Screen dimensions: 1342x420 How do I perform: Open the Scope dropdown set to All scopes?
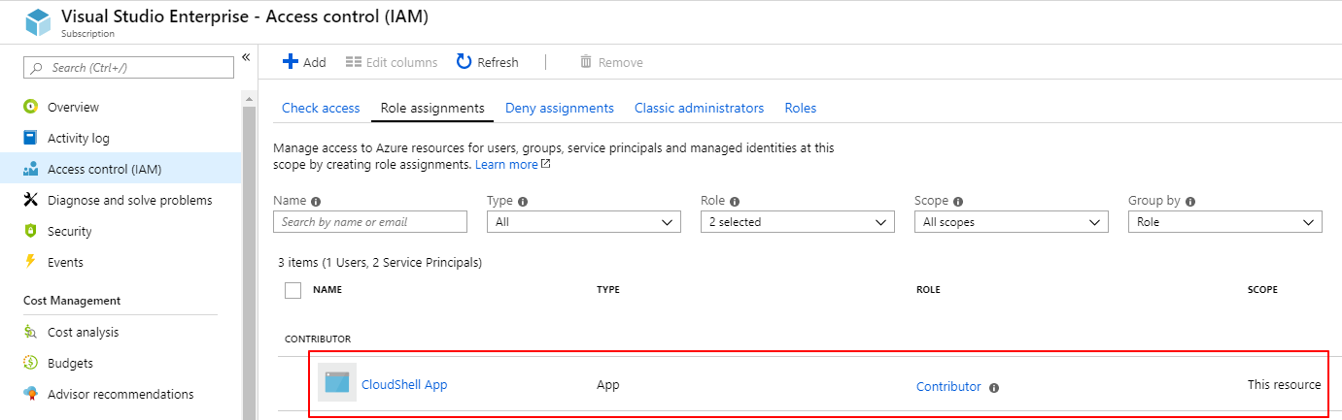pos(1012,222)
